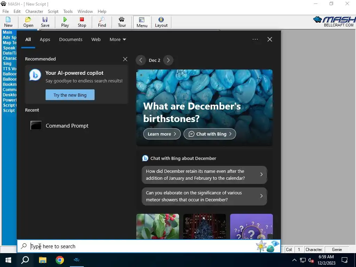Open Google Chrome from the taskbar
The image size is (356, 267).
(x=60, y=260)
